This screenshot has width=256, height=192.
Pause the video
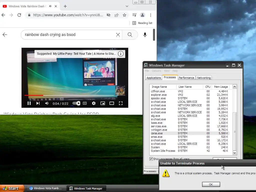coord(29,103)
